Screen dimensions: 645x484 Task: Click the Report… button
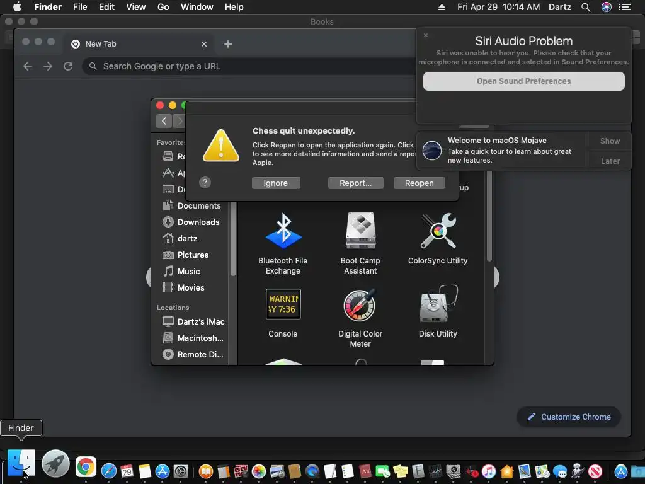(x=355, y=183)
